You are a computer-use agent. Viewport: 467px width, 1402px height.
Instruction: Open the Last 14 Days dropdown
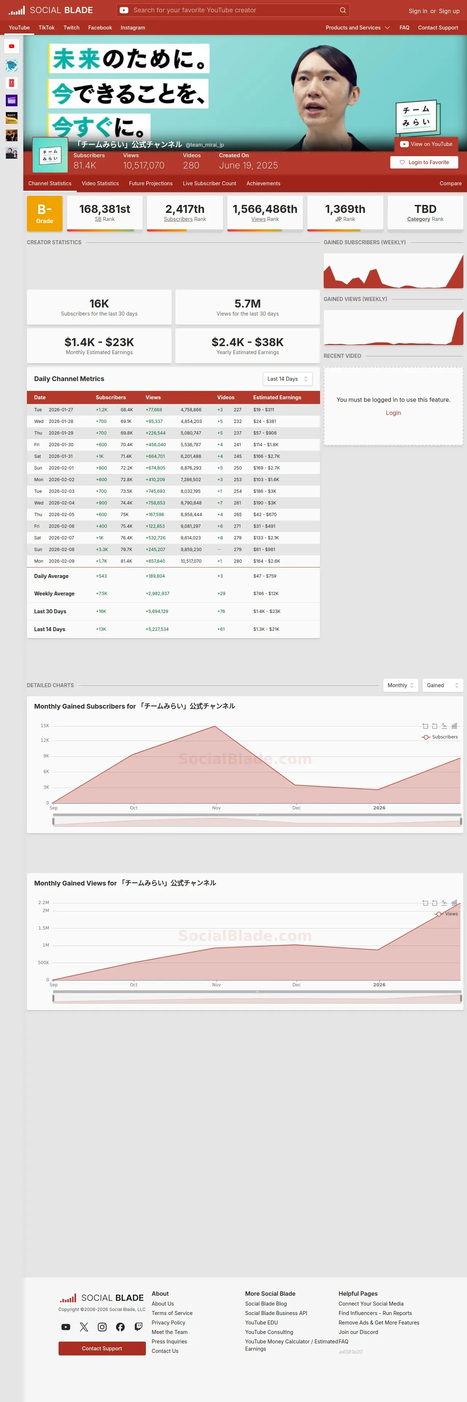tap(288, 379)
